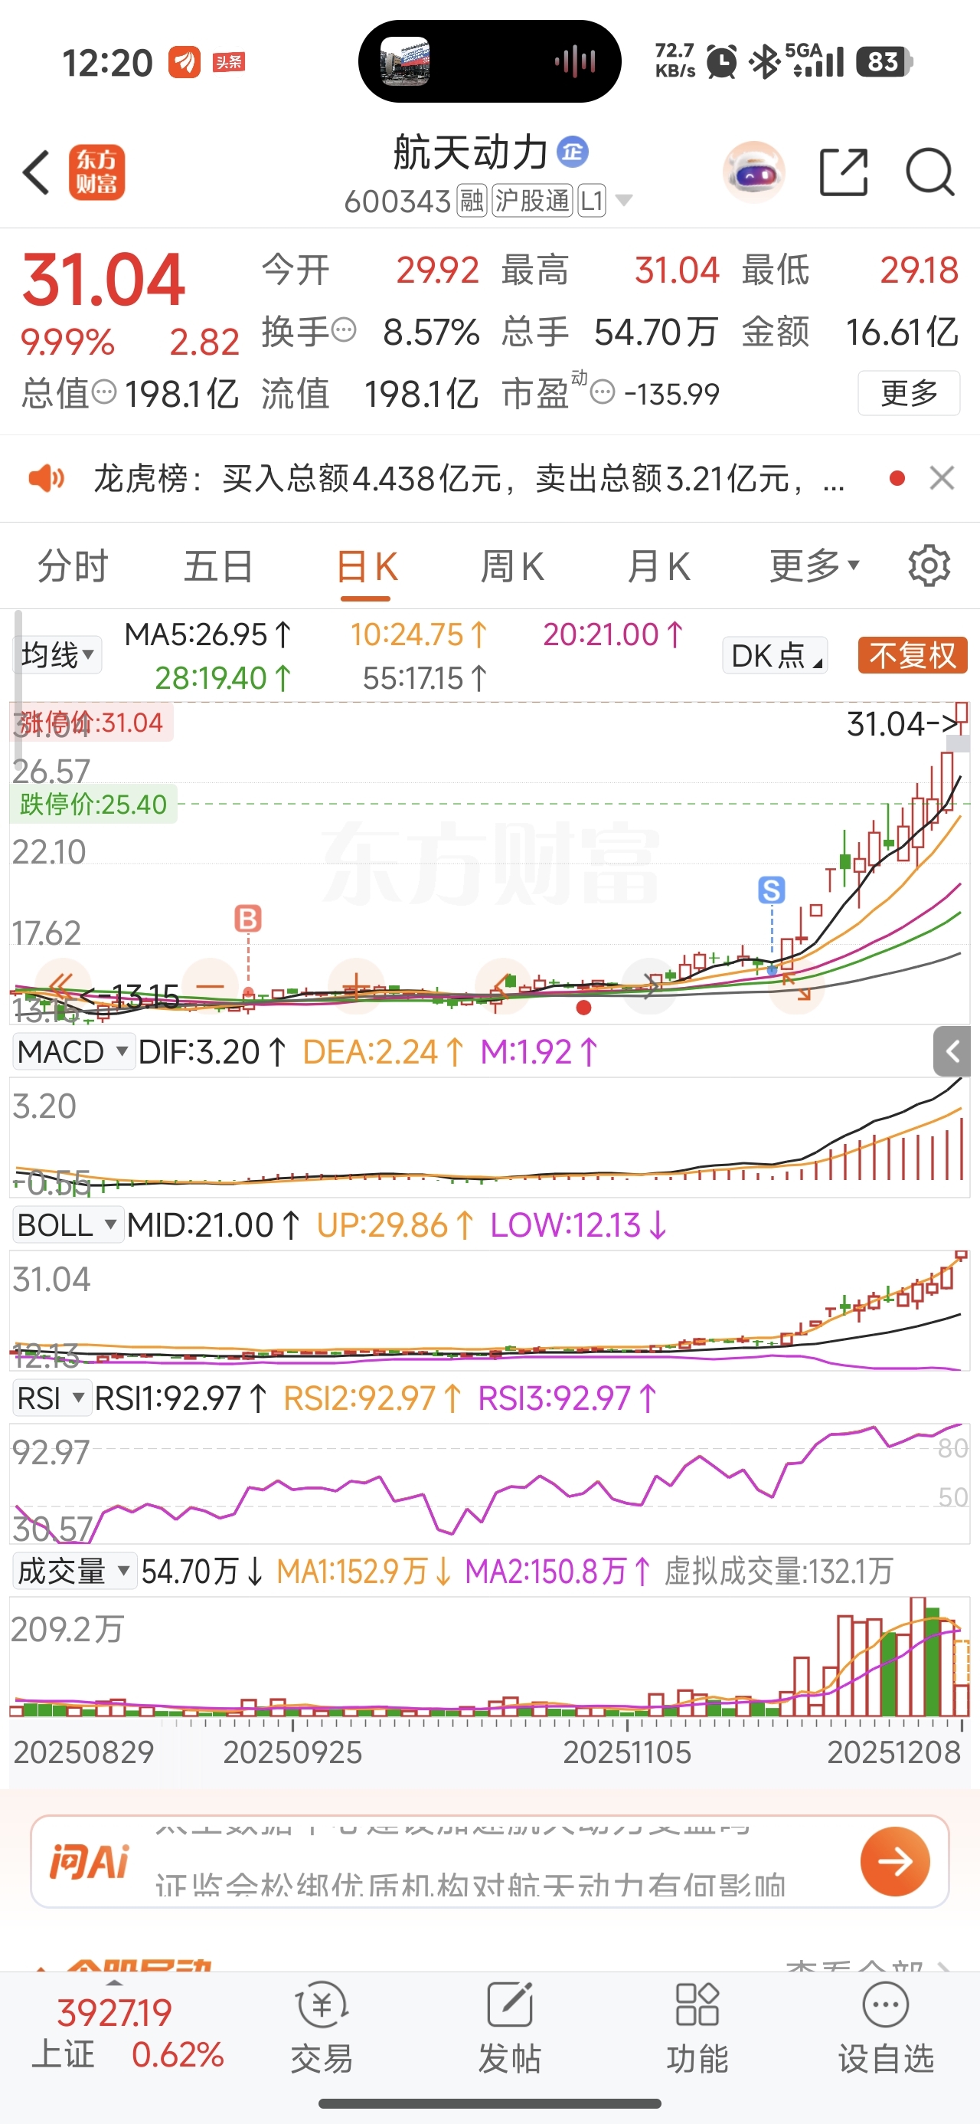
Task: Tap the 问AI orange arrow button
Action: pyautogui.click(x=896, y=1861)
